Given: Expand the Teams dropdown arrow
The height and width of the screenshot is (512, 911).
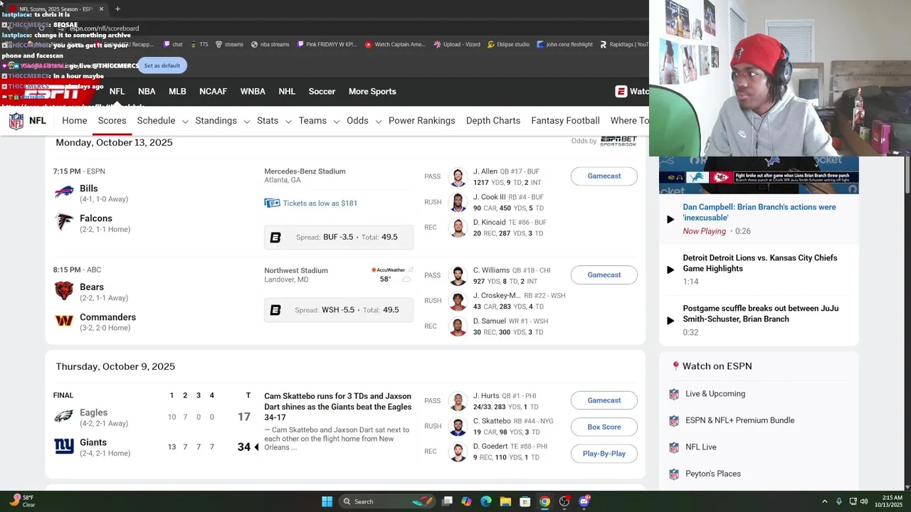Looking at the screenshot, I should point(337,122).
